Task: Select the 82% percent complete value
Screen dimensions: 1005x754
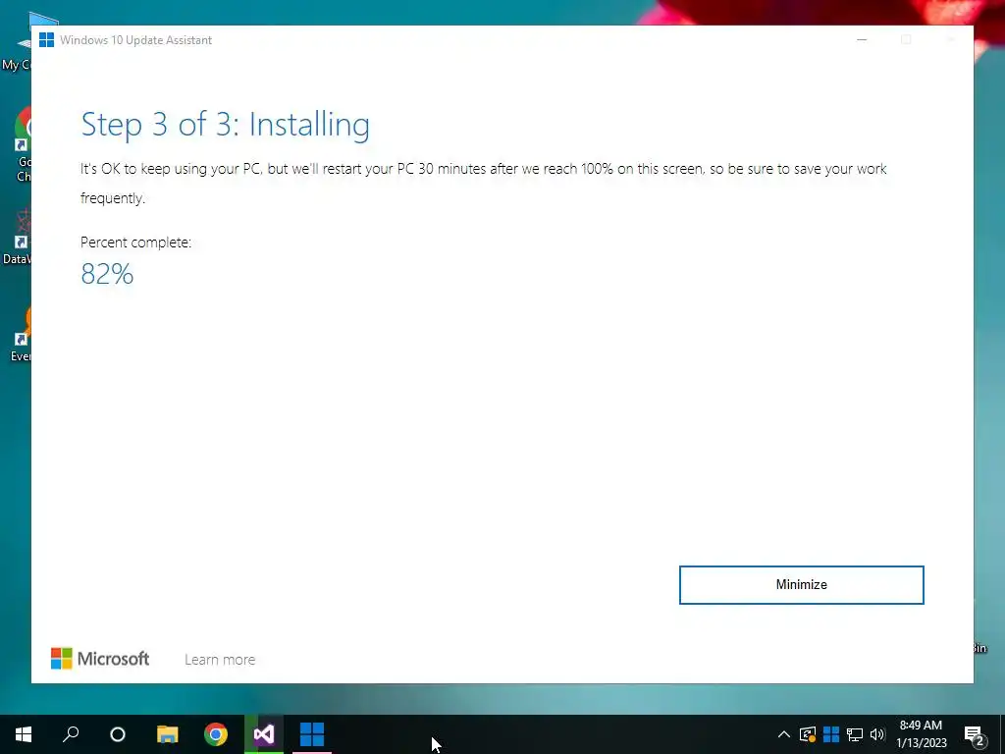Action: pyautogui.click(x=107, y=274)
